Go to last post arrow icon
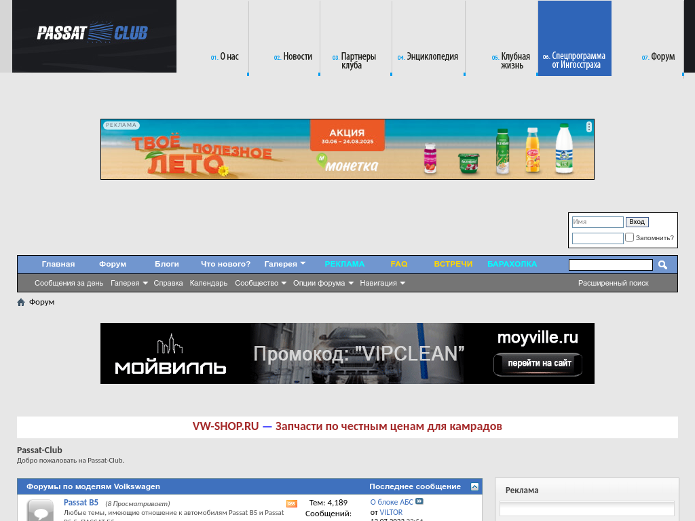 coord(419,502)
